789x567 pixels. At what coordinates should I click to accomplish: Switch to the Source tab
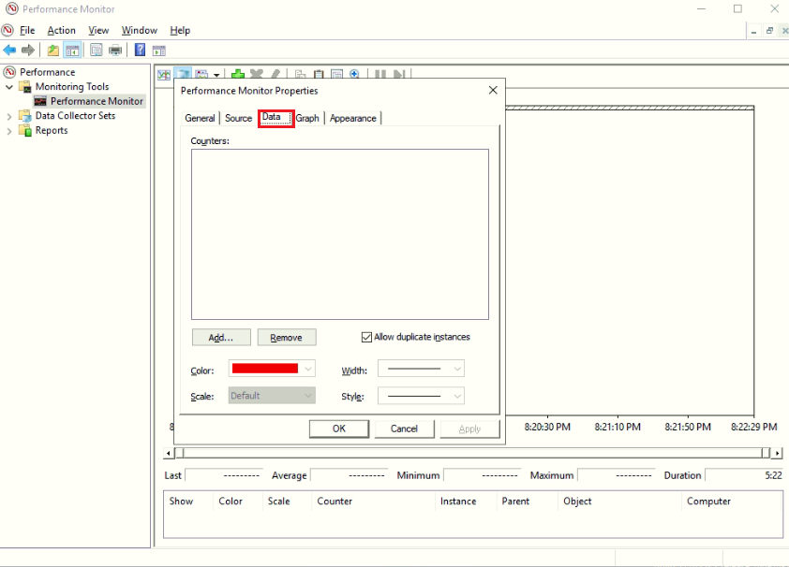(x=239, y=118)
